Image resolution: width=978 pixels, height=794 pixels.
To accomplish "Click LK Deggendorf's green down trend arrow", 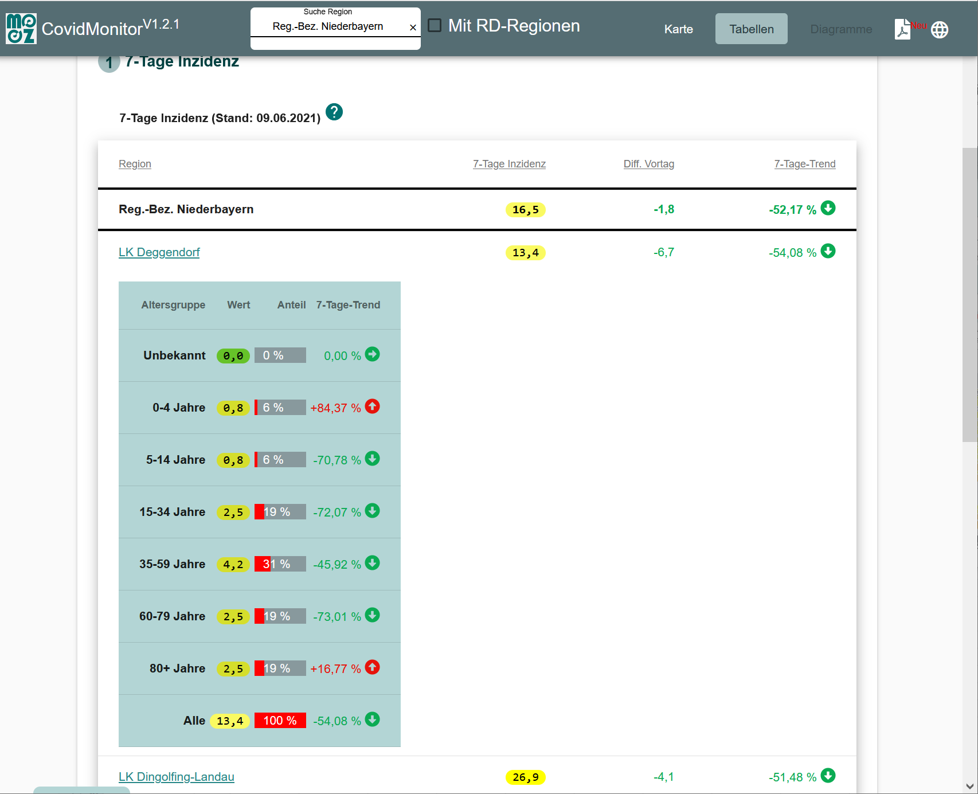I will pos(828,251).
